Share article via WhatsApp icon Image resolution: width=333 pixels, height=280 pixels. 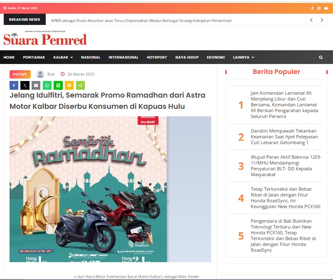click(47, 85)
